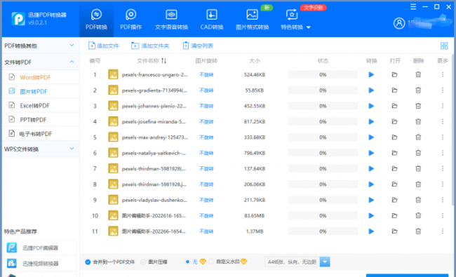The image size is (456, 277).
Task: Delete row 4 pexels-josefina-miranda file
Action: pyautogui.click(x=418, y=121)
